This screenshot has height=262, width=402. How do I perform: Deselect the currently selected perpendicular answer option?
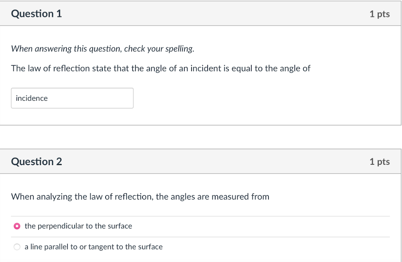click(x=17, y=226)
